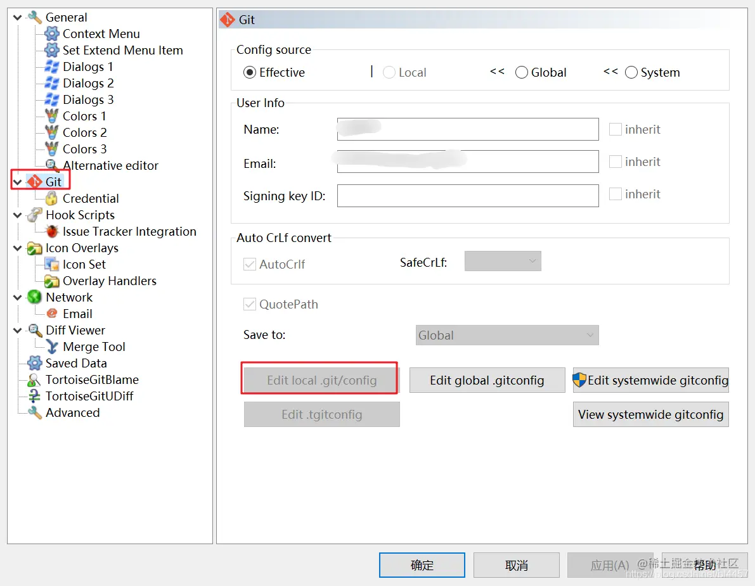Viewport: 755px width, 586px height.
Task: Open the SafeCrLf dropdown
Action: coord(503,261)
